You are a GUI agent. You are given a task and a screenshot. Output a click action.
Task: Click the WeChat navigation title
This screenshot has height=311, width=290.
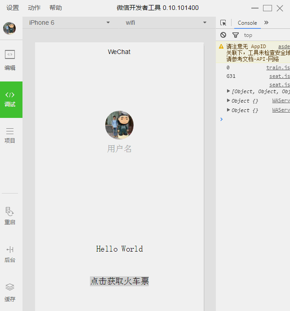click(x=119, y=52)
